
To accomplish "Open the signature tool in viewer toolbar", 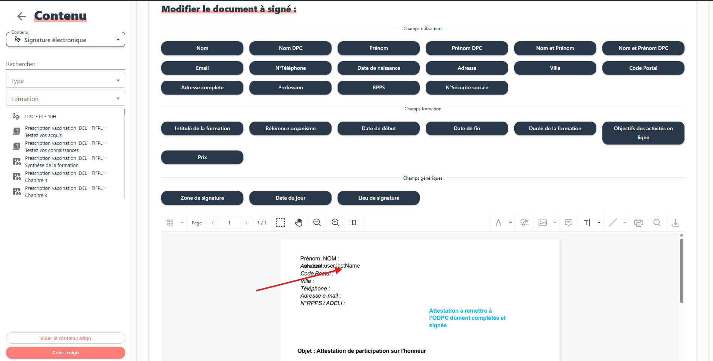I will [524, 223].
